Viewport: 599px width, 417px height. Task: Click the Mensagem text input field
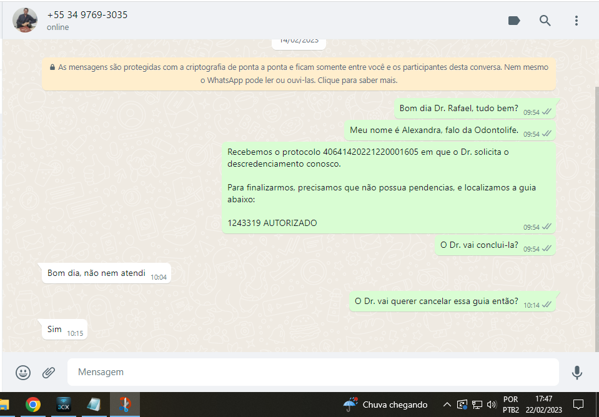tap(312, 372)
